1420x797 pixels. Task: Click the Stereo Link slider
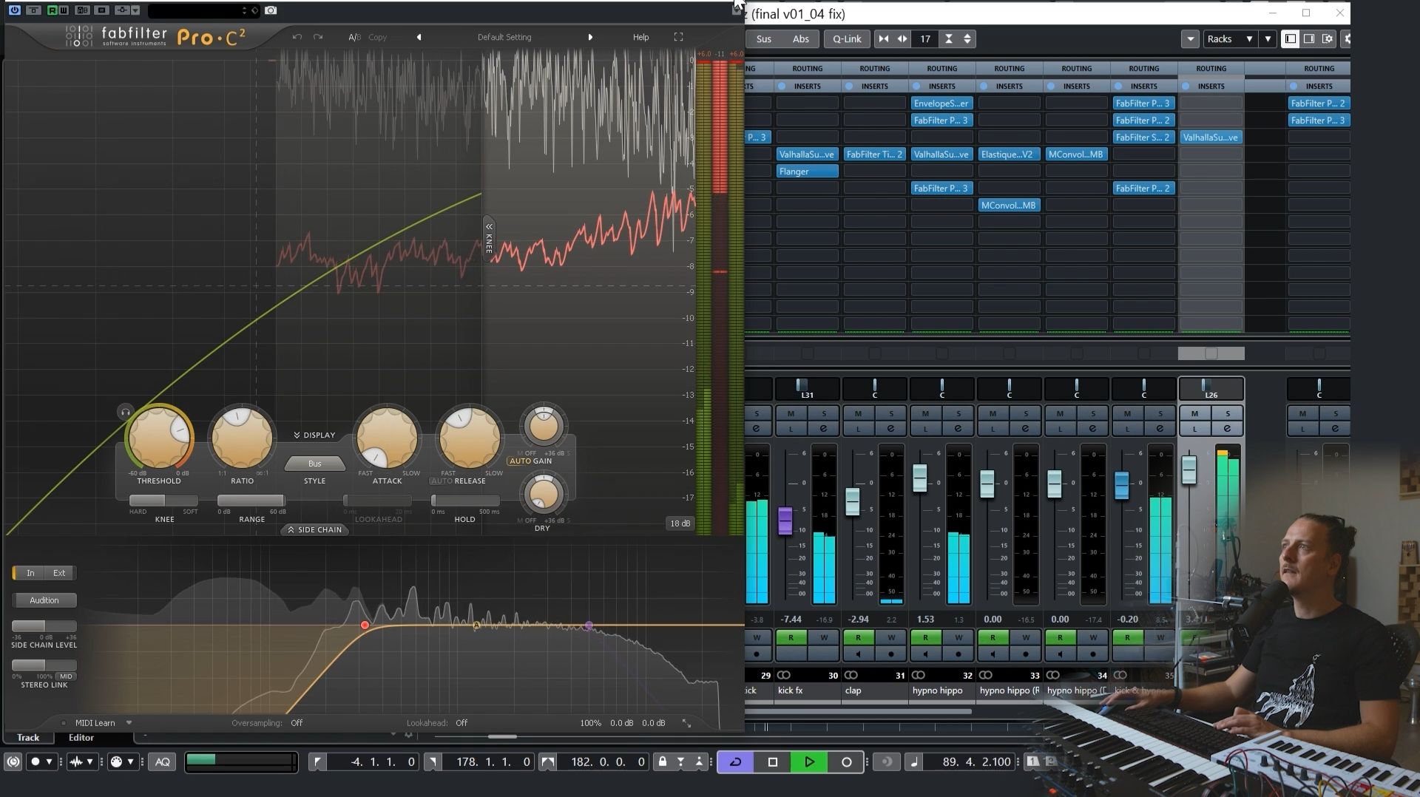point(44,665)
